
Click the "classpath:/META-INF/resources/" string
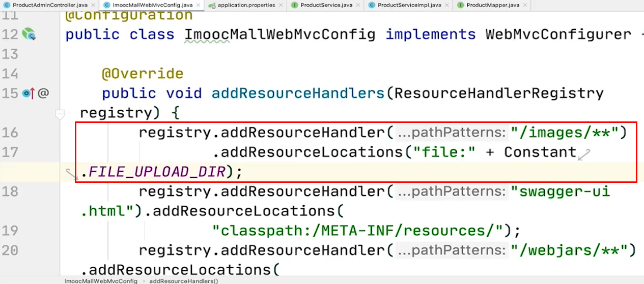[358, 231]
